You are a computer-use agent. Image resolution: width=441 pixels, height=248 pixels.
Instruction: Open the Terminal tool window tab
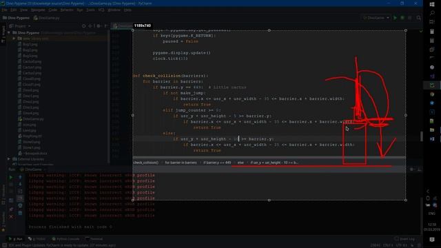click(x=94, y=239)
